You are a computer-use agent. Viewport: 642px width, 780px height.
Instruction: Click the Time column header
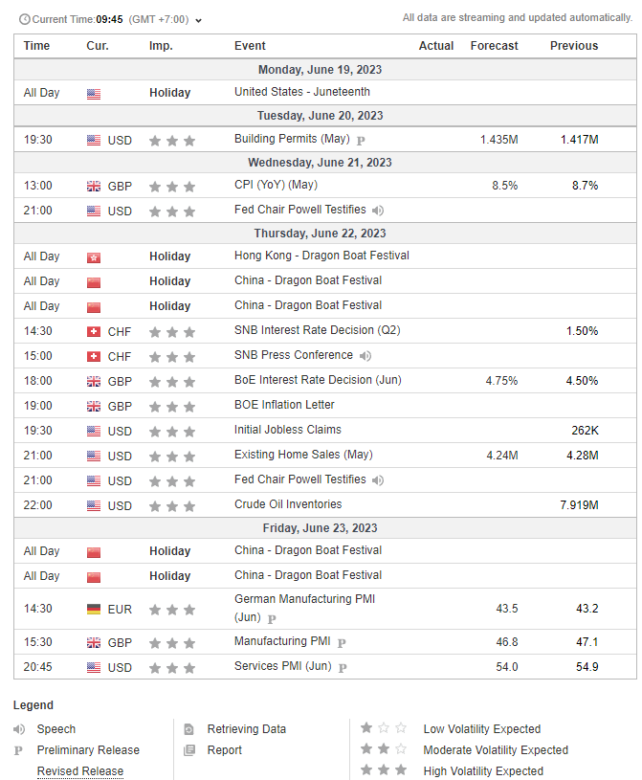point(36,46)
